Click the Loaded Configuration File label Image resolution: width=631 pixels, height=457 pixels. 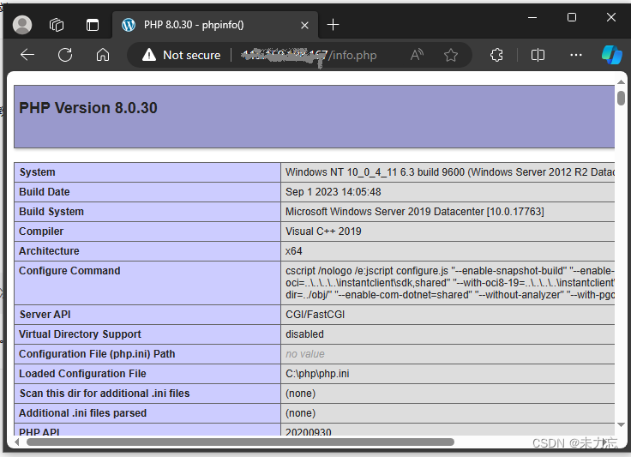(x=82, y=374)
